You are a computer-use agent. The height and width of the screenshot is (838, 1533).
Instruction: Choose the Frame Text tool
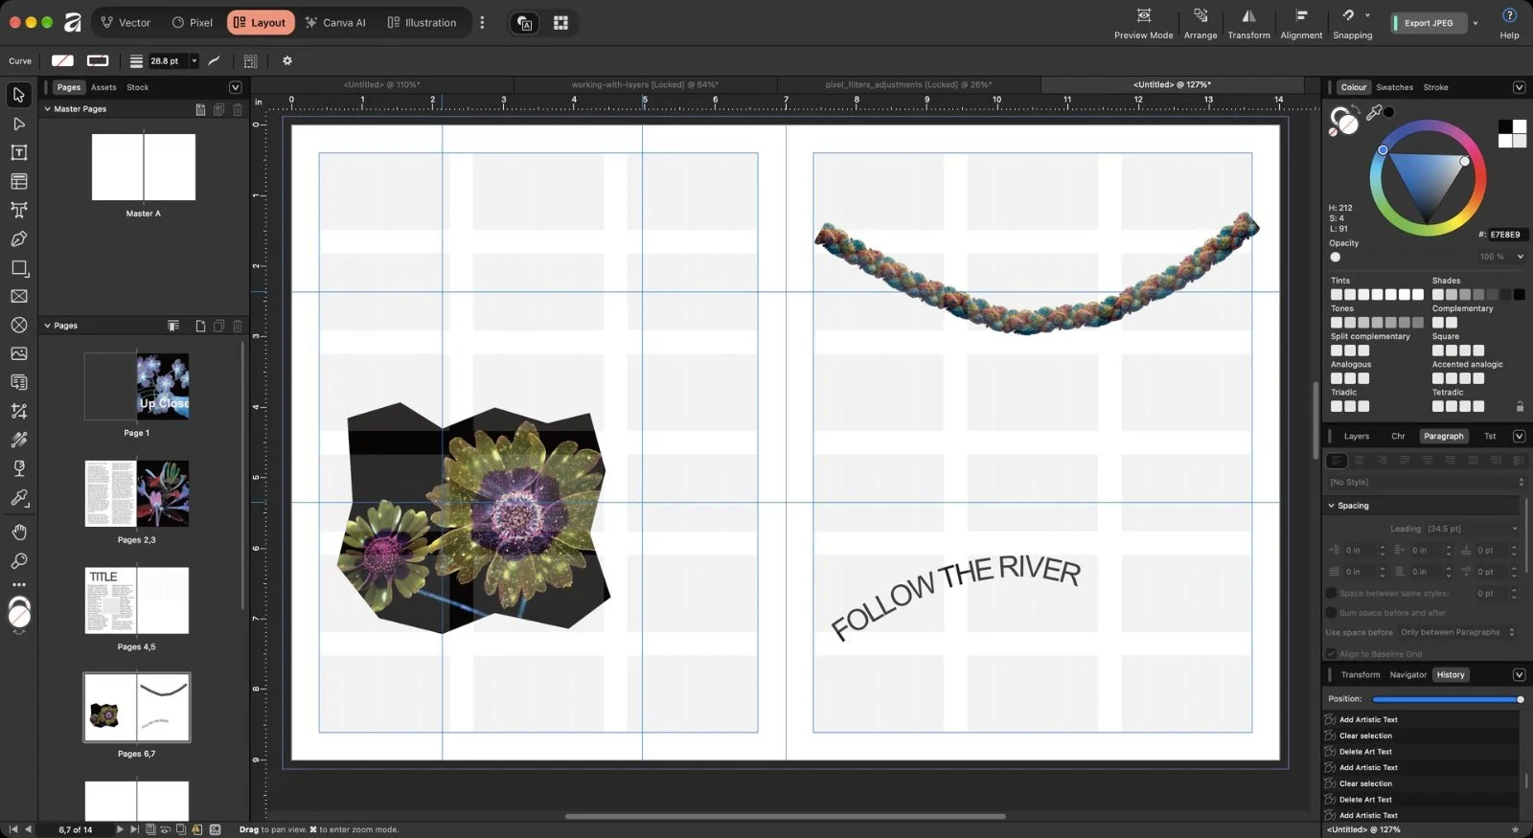(x=18, y=152)
